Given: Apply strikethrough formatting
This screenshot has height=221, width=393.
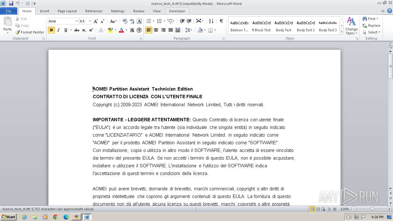Looking at the screenshot, I should pos(77,30).
